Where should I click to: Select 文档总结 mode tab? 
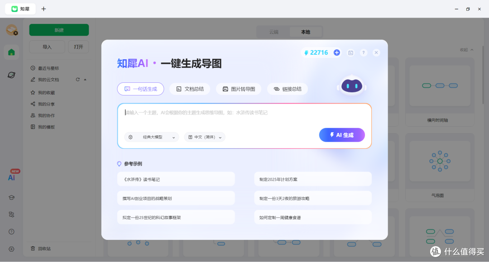(x=190, y=89)
